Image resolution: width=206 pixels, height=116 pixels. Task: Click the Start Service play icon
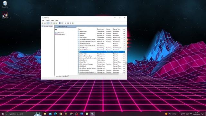(x=66, y=23)
